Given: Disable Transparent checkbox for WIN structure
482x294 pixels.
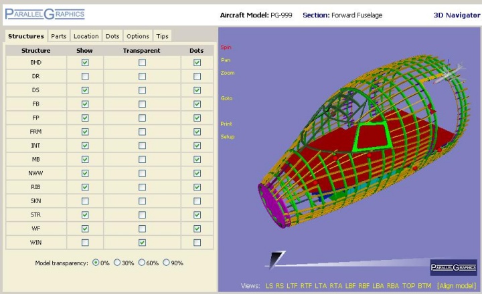Looking at the screenshot, I should point(142,243).
